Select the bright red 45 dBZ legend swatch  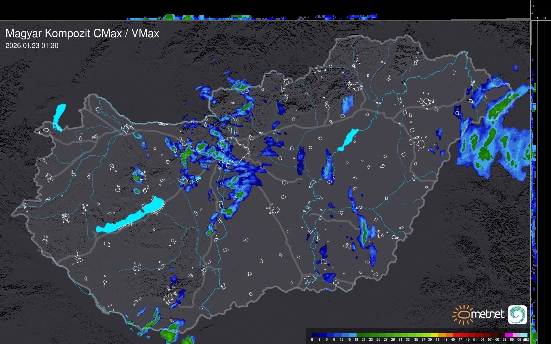click(x=456, y=335)
